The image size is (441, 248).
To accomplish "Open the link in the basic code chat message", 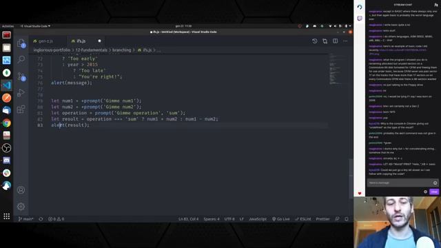I will [x=402, y=50].
